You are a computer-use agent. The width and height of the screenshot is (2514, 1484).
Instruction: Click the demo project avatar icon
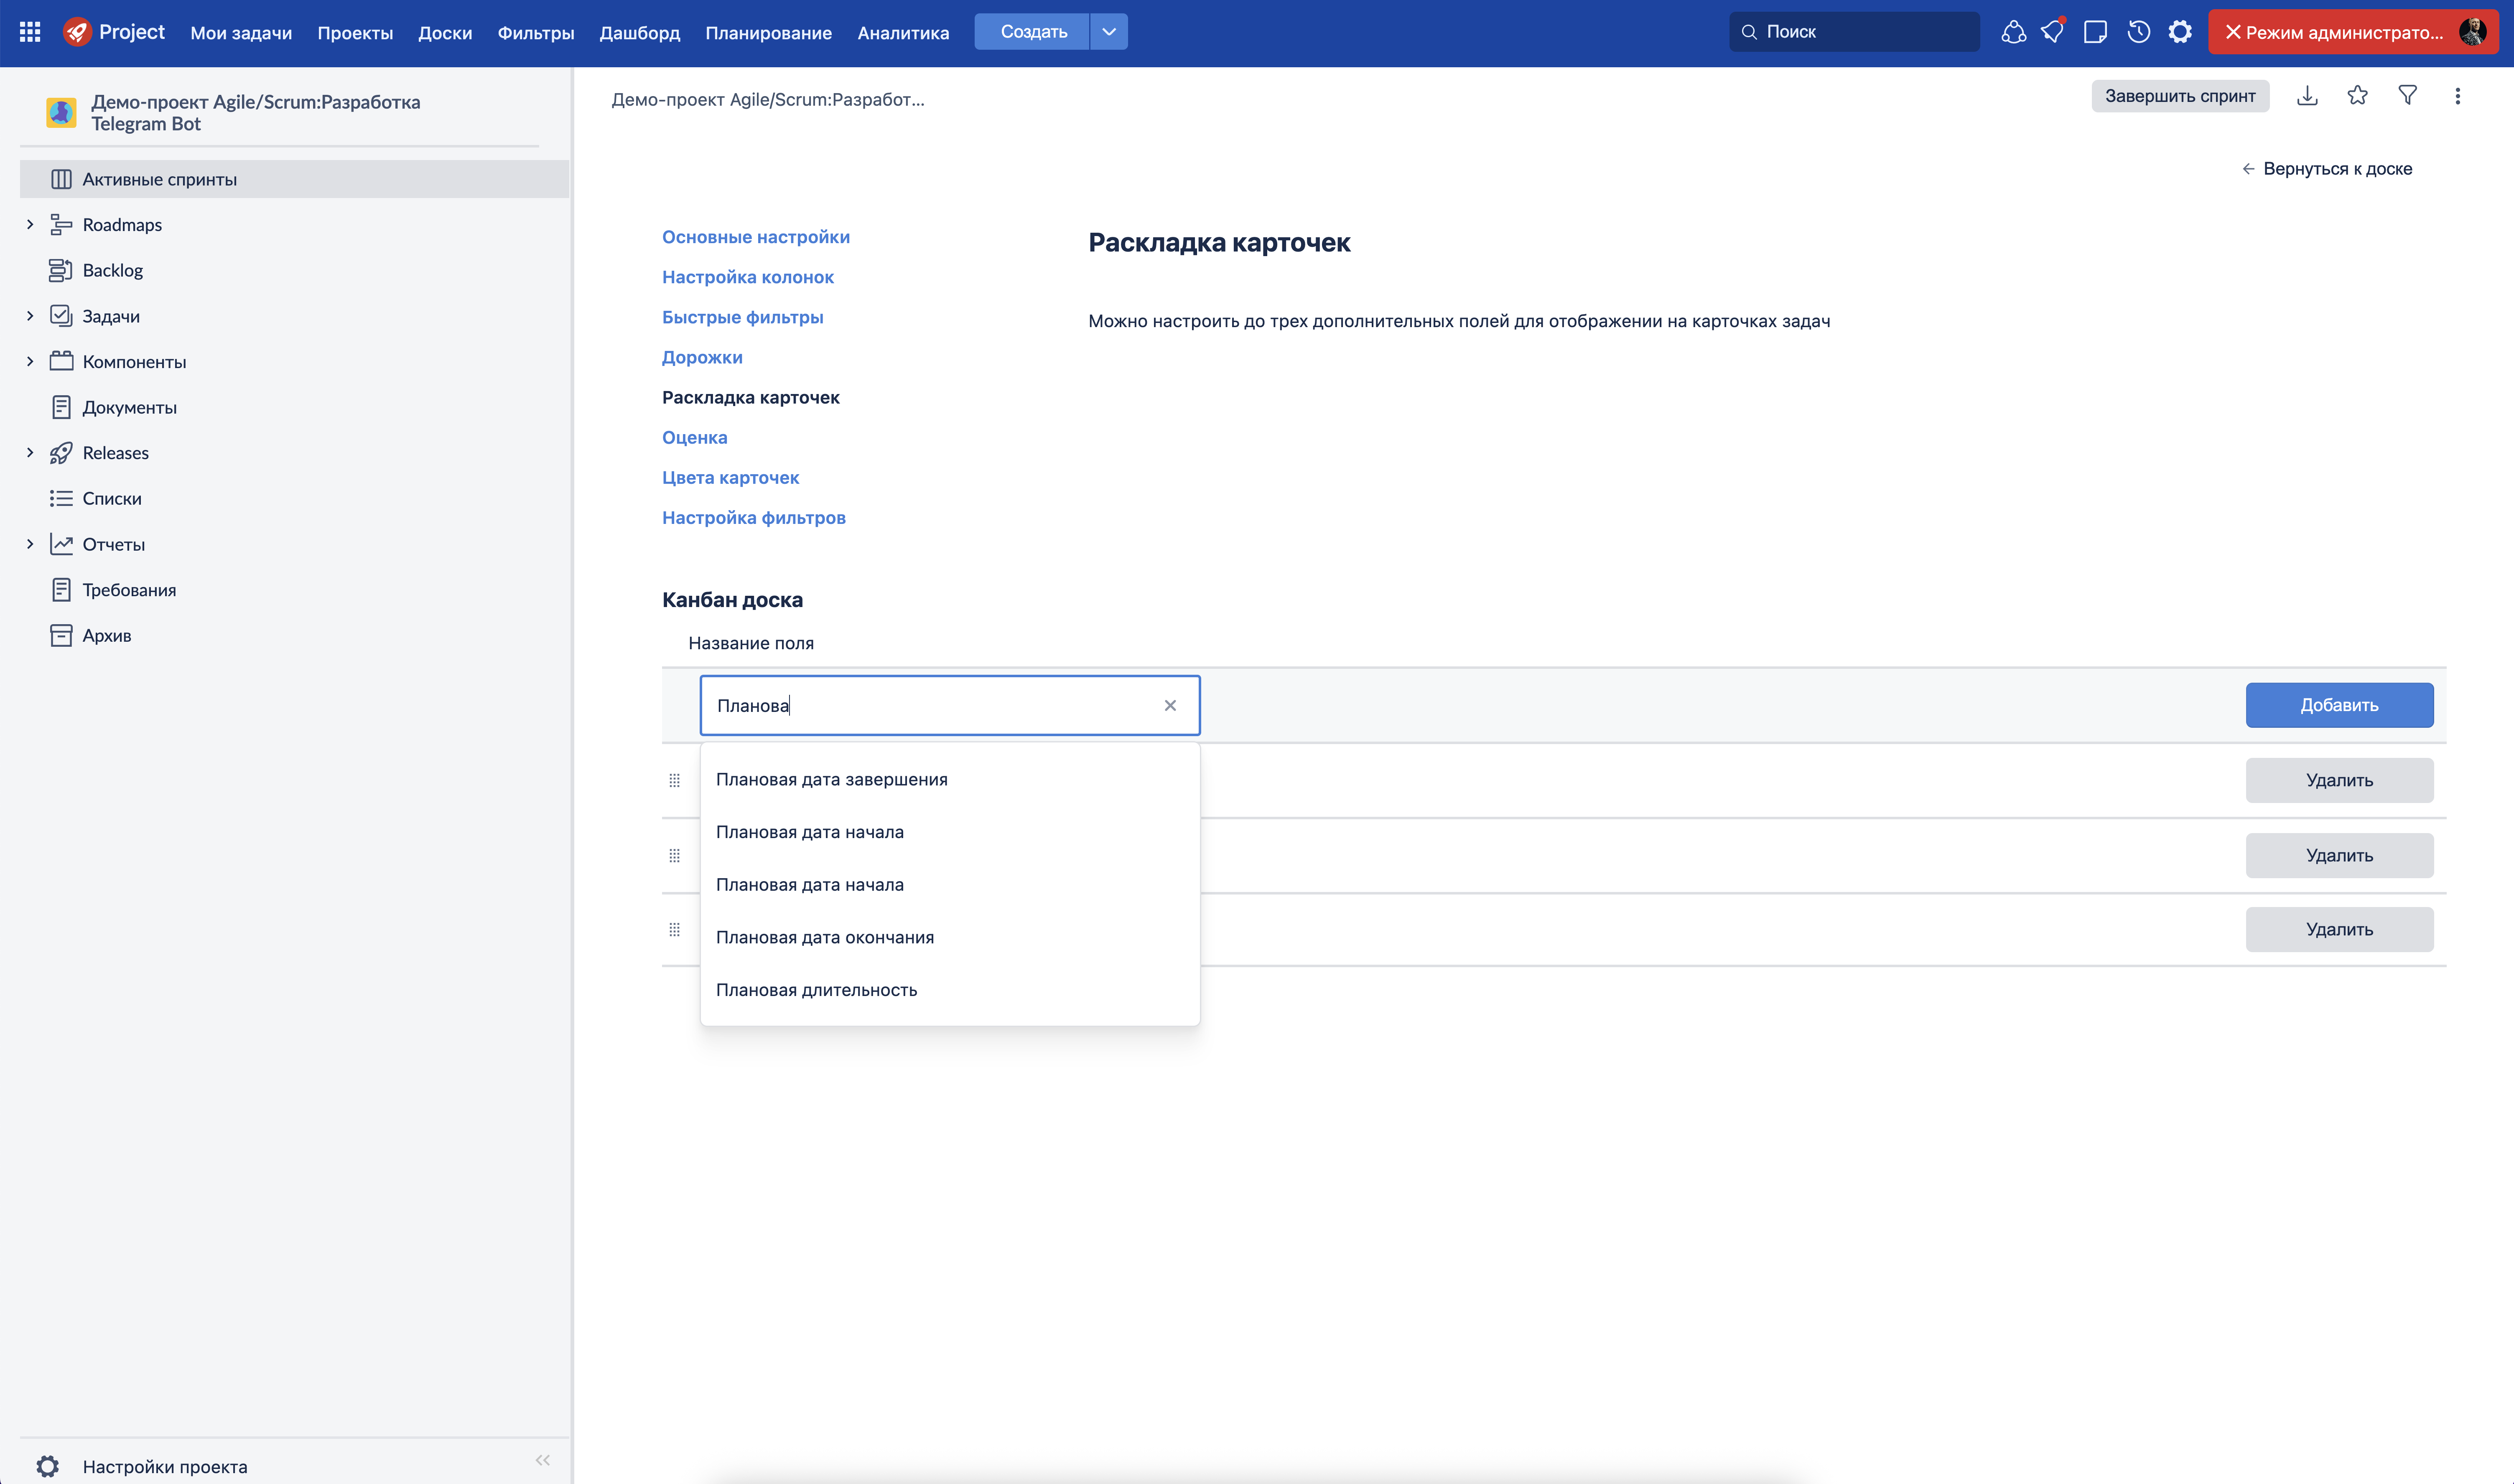(x=61, y=112)
